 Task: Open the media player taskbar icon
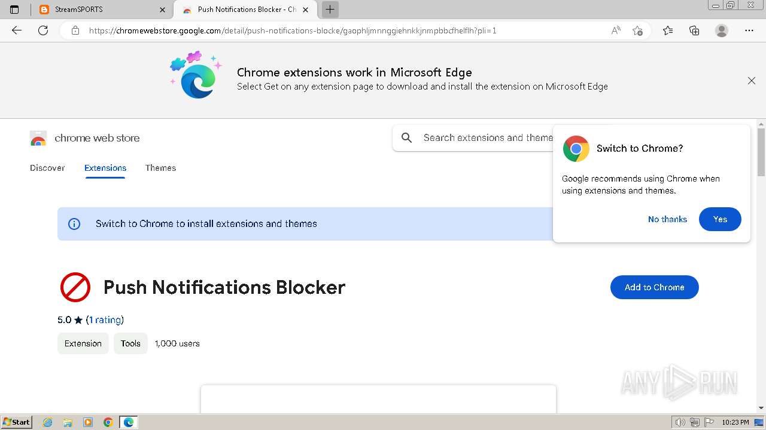tap(88, 422)
